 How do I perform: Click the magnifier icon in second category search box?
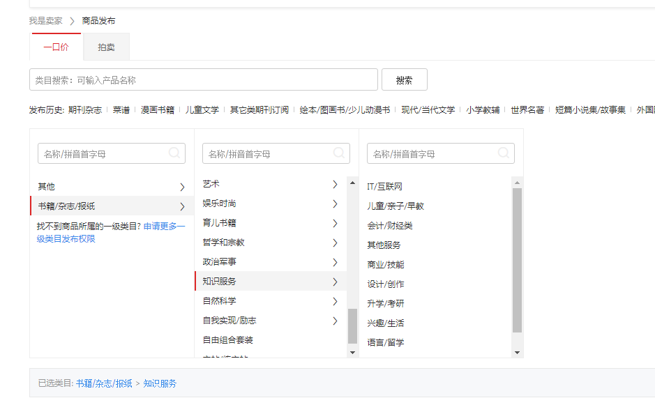(339, 153)
